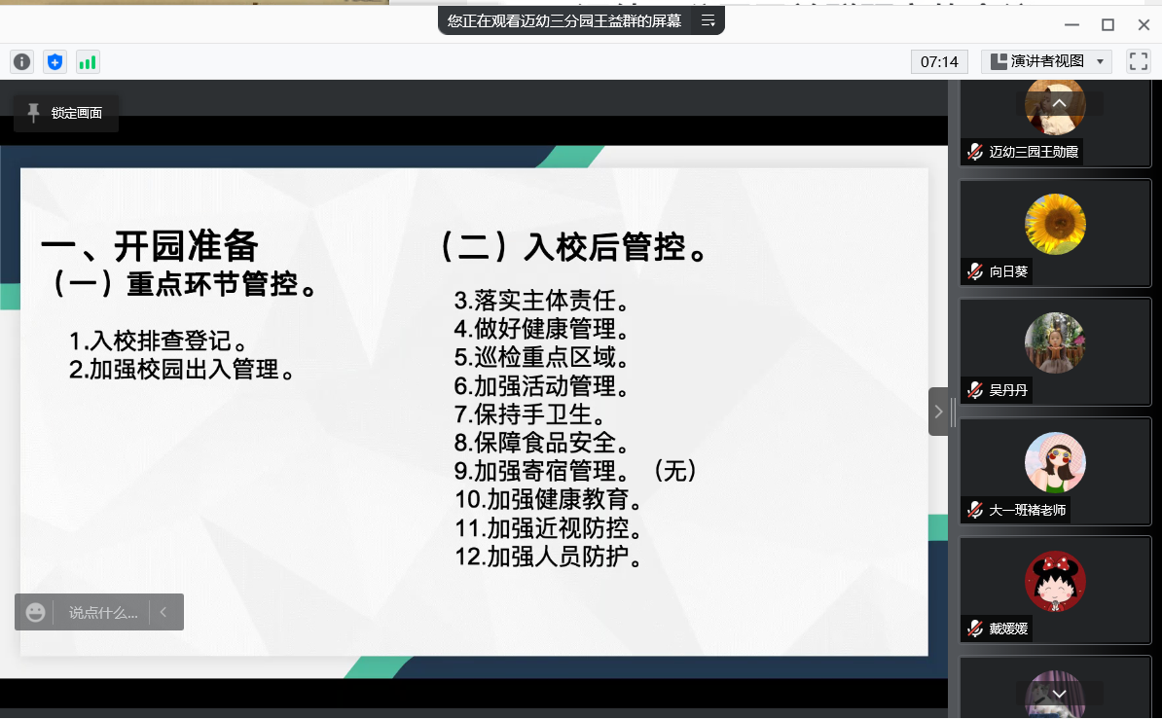Select participant tile 迈幼三园王勋霞
This screenshot has width=1162, height=719.
(1055, 123)
